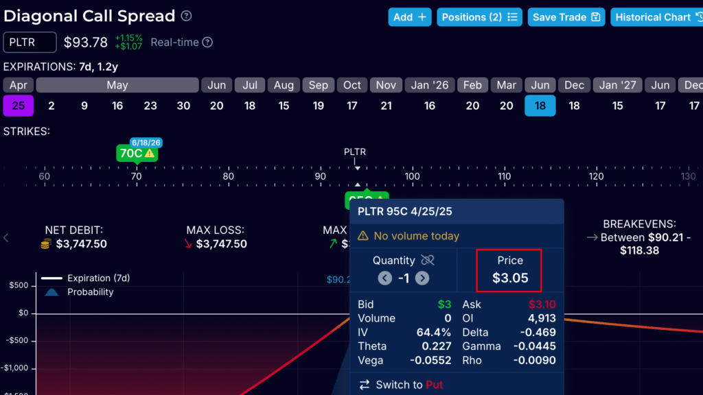Image resolution: width=703 pixels, height=395 pixels.
Task: Select the Jul 18 expiration date
Action: click(250, 106)
